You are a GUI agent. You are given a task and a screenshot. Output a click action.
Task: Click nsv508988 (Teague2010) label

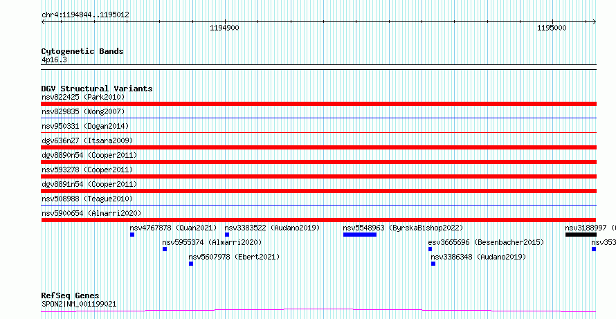tap(87, 199)
